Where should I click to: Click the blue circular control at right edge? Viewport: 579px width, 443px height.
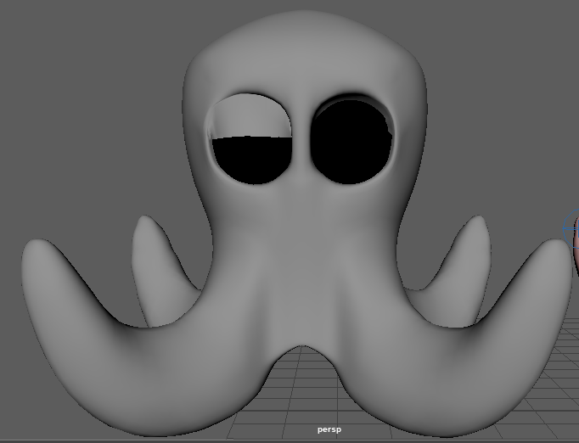pos(571,229)
